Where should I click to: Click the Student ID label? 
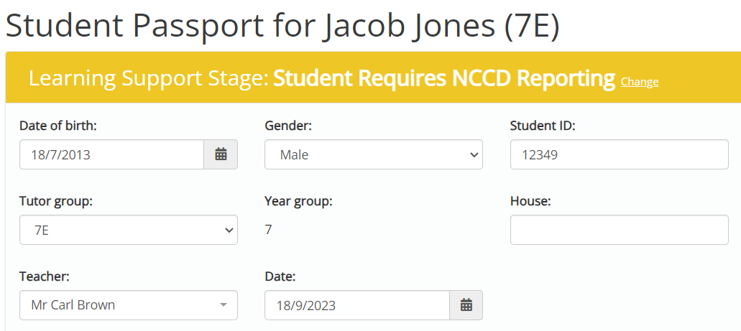pos(543,126)
